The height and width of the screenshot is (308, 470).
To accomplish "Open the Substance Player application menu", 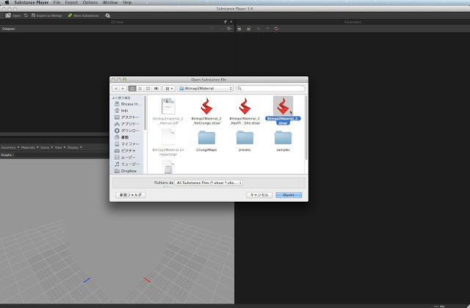I will tap(31, 2).
